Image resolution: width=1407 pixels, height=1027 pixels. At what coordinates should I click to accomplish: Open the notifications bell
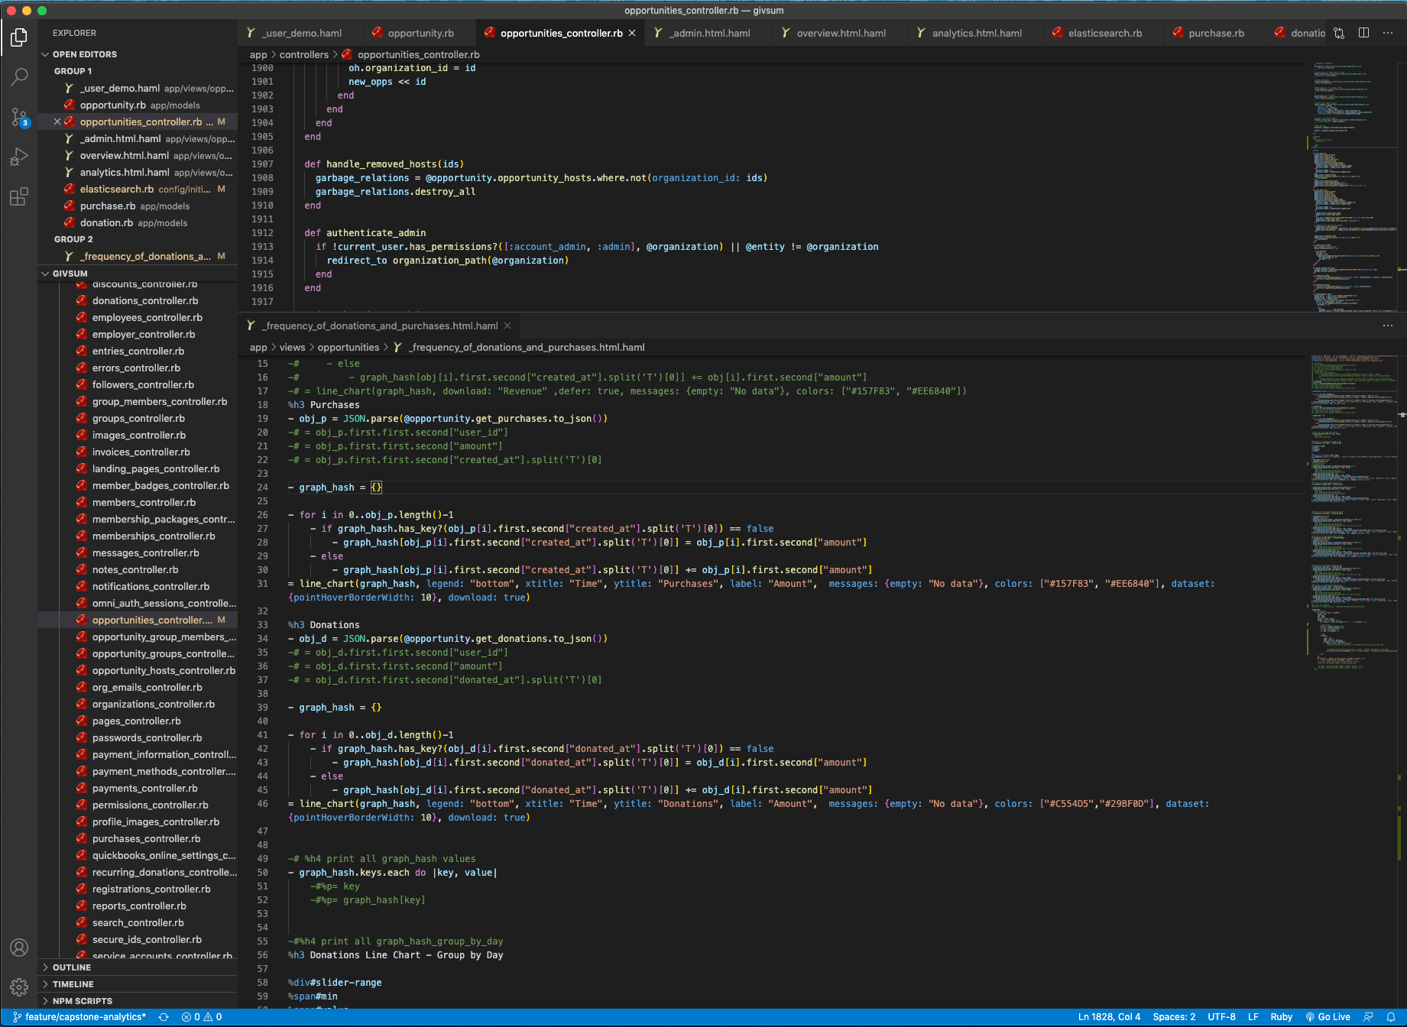(1391, 1017)
